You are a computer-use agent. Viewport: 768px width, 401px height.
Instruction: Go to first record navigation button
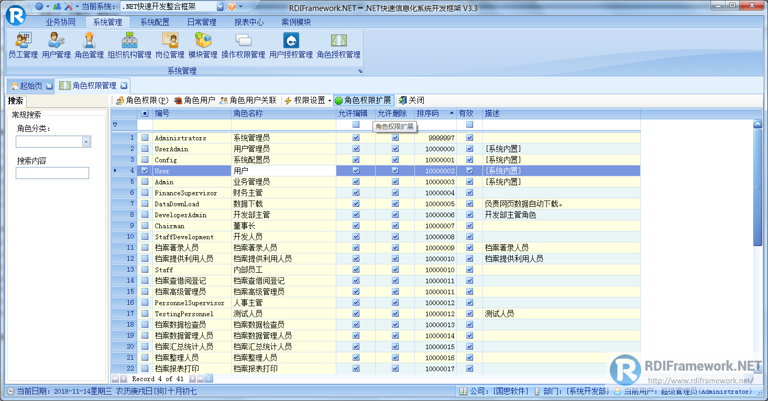115,378
